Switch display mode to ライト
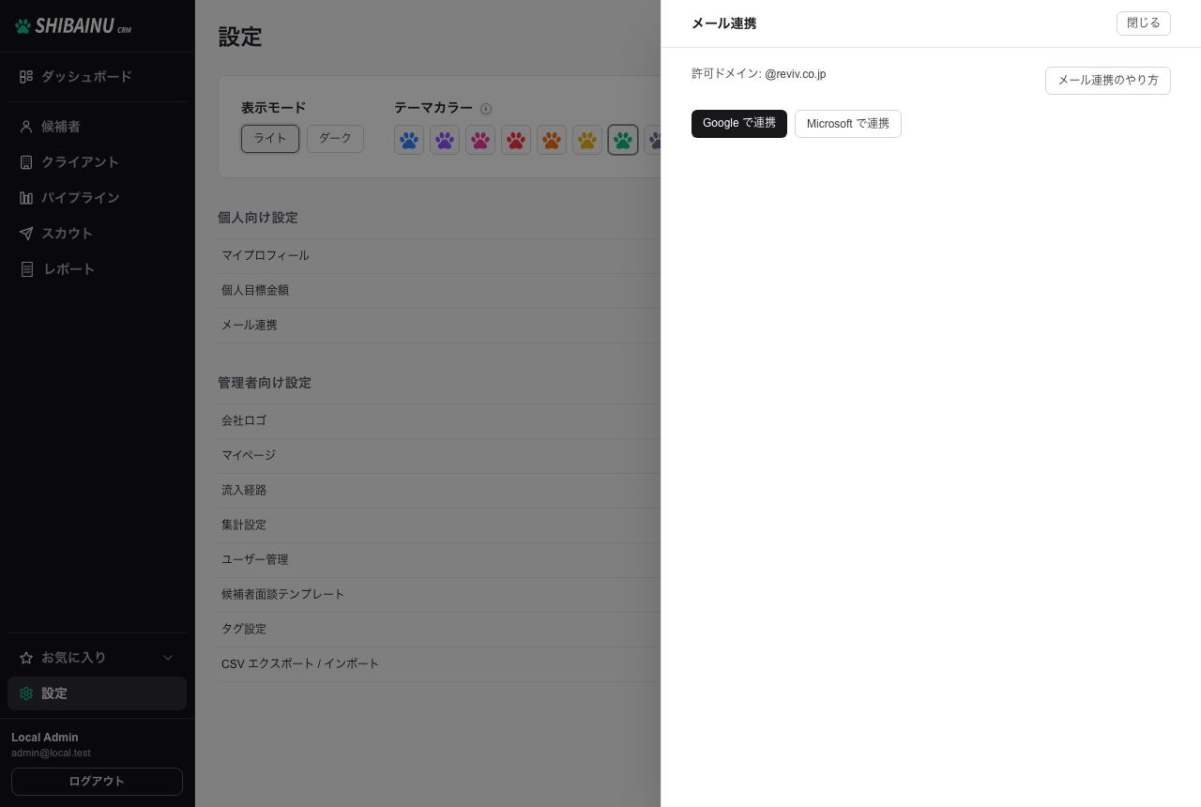 [270, 139]
